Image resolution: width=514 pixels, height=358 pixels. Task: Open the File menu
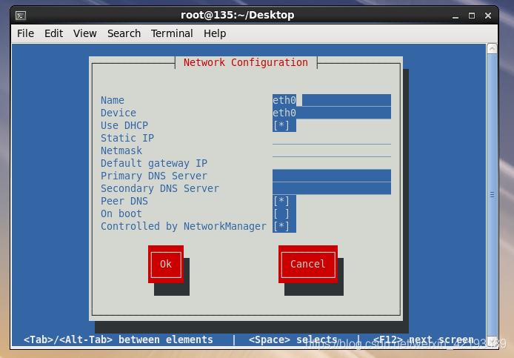25,33
